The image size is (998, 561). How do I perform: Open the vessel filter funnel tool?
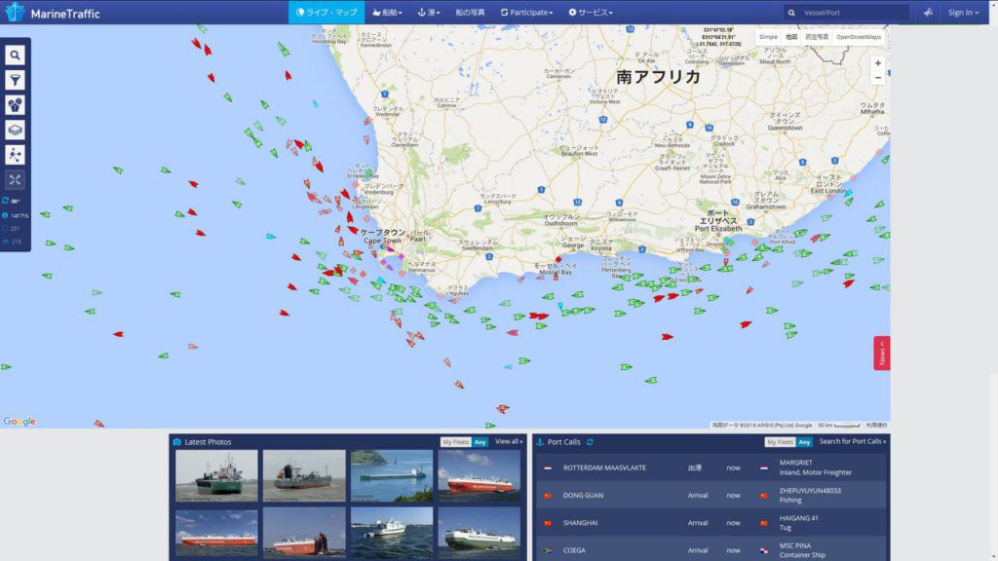click(x=15, y=80)
